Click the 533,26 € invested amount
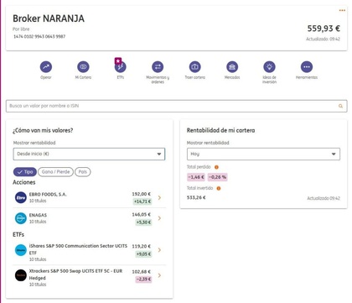The width and height of the screenshot is (352, 303). 196,197
